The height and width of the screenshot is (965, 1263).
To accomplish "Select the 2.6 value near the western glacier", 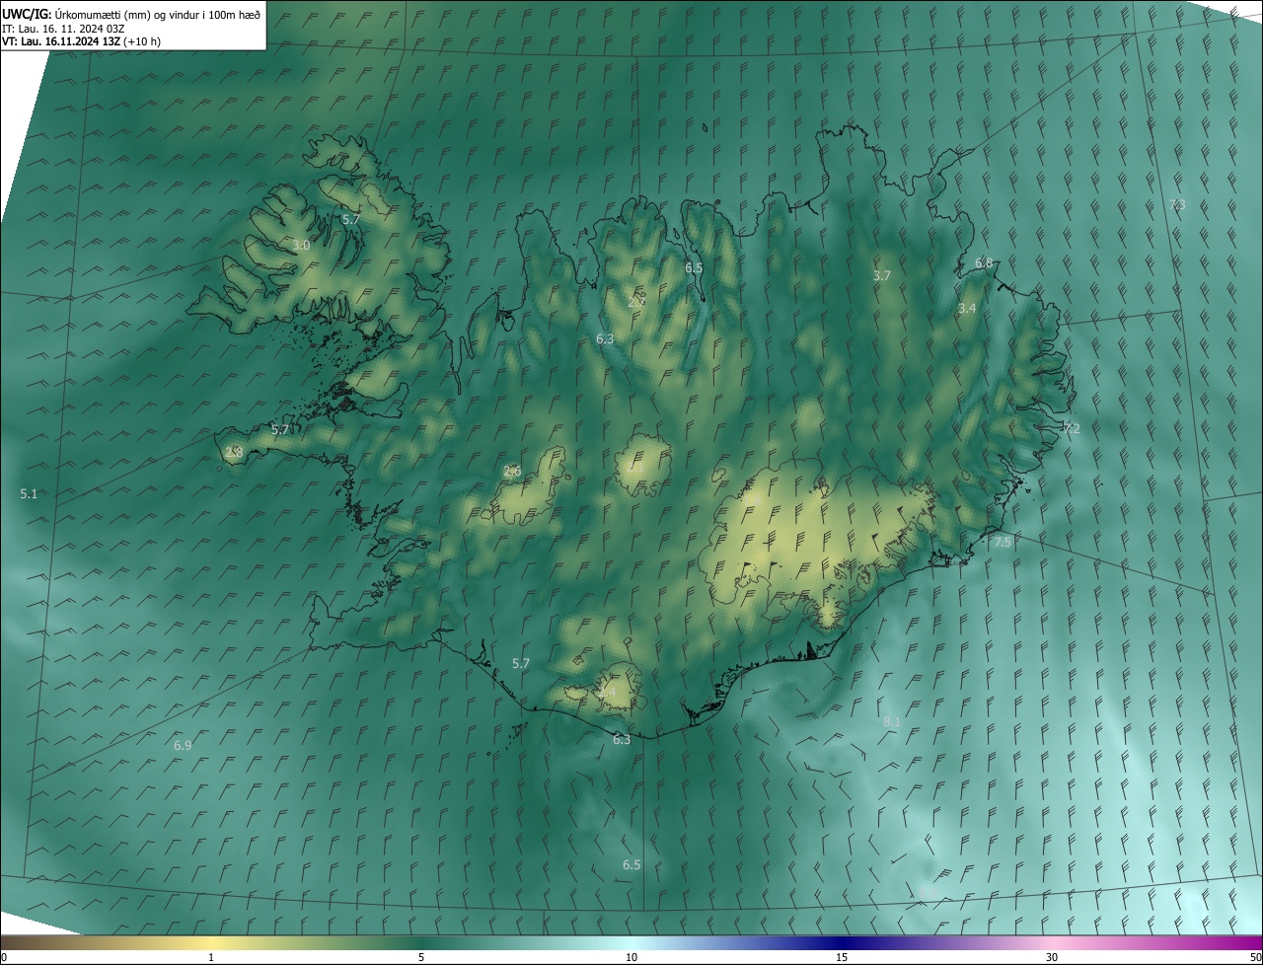I will point(512,472).
